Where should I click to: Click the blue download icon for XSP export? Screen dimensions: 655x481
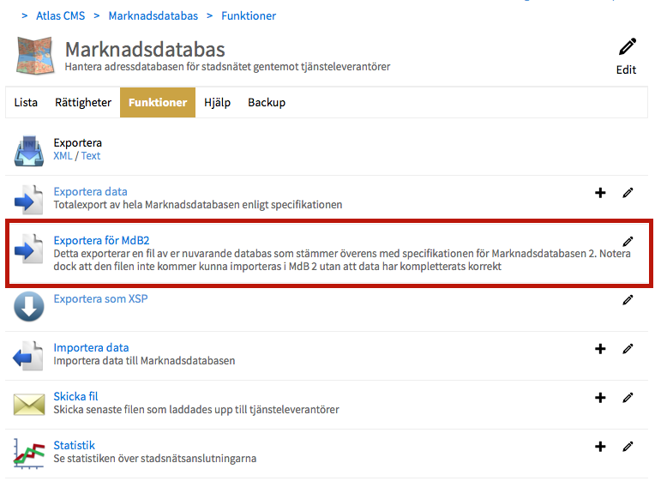tap(28, 306)
